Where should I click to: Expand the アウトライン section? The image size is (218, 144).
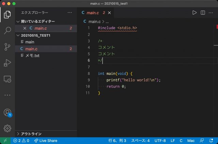pyautogui.click(x=46, y=134)
